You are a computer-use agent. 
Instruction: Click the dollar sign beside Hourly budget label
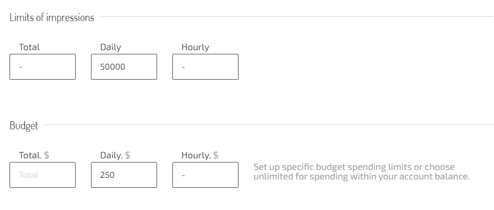pyautogui.click(x=216, y=155)
